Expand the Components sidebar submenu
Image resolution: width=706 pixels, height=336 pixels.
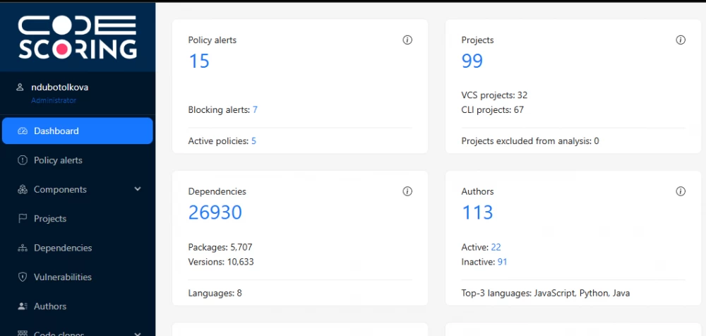138,189
